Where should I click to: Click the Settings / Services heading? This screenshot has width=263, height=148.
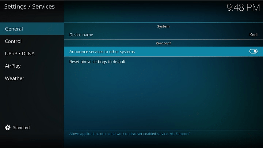pos(29,7)
